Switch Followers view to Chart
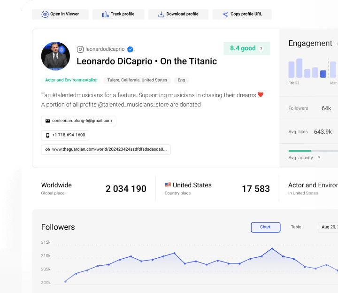 point(265,227)
